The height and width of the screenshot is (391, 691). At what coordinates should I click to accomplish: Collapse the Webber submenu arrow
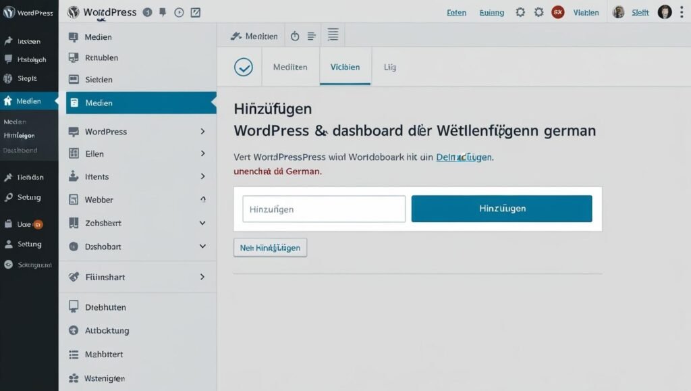pos(202,199)
